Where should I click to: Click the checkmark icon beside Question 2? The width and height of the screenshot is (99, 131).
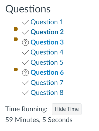coord(25,32)
